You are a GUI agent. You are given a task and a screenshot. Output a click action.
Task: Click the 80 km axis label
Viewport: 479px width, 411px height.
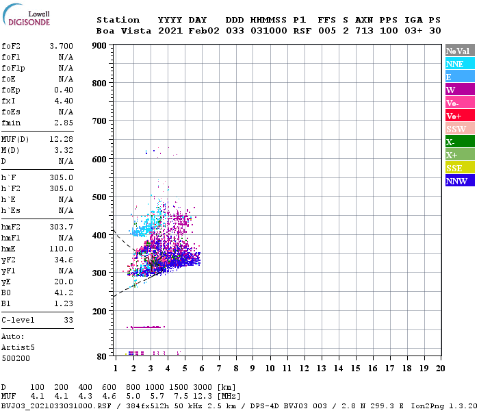click(102, 357)
